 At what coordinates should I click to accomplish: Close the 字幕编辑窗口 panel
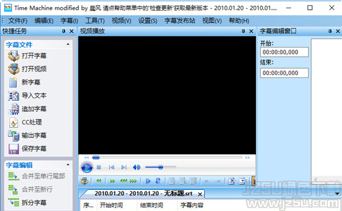click(x=338, y=31)
